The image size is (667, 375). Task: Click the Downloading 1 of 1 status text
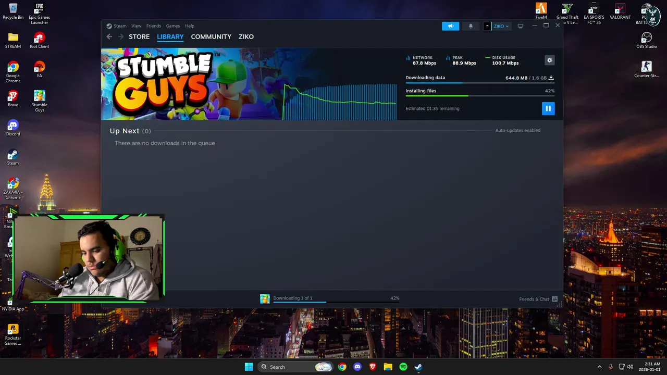293,298
